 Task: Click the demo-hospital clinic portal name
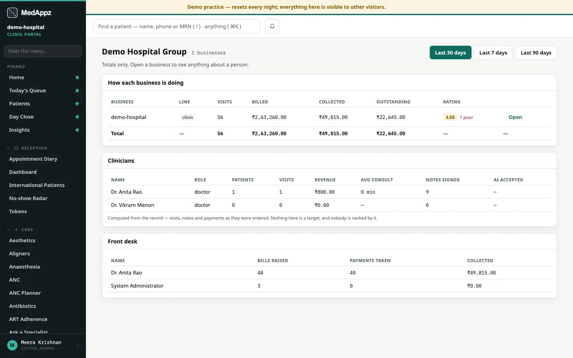coord(26,27)
